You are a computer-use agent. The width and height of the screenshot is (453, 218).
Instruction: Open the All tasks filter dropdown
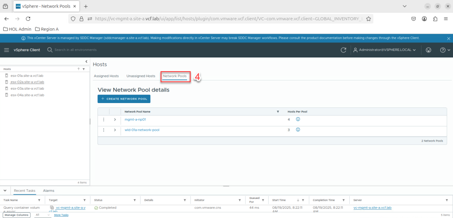point(43,215)
